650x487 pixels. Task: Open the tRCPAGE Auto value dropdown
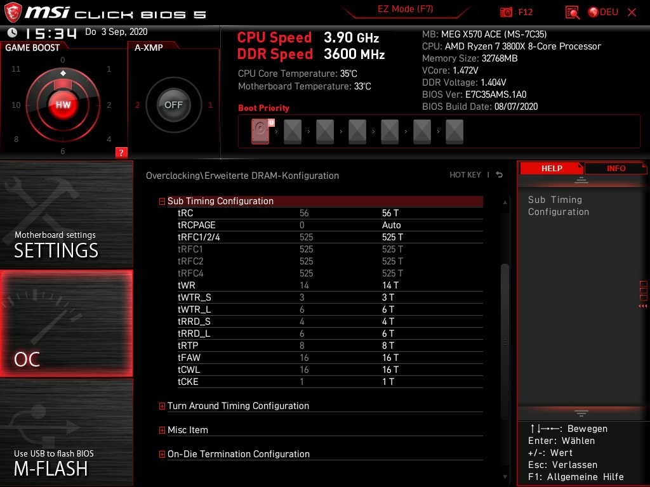(391, 225)
